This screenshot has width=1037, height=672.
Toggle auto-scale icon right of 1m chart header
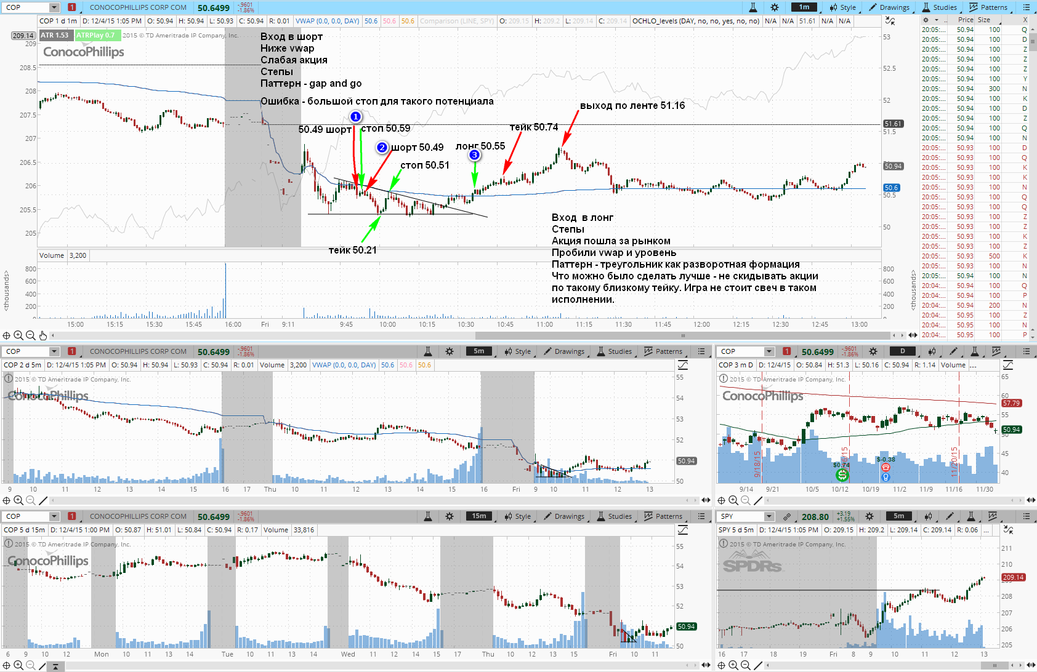coord(890,21)
